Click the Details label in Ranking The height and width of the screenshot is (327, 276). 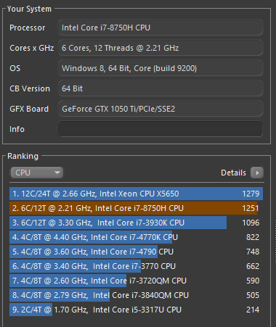(x=233, y=173)
